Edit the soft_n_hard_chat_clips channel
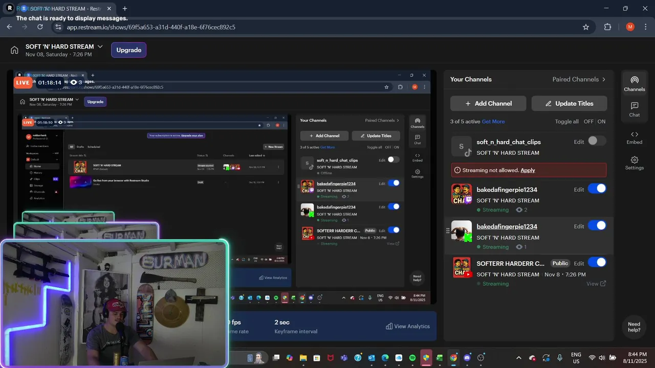 click(x=579, y=142)
